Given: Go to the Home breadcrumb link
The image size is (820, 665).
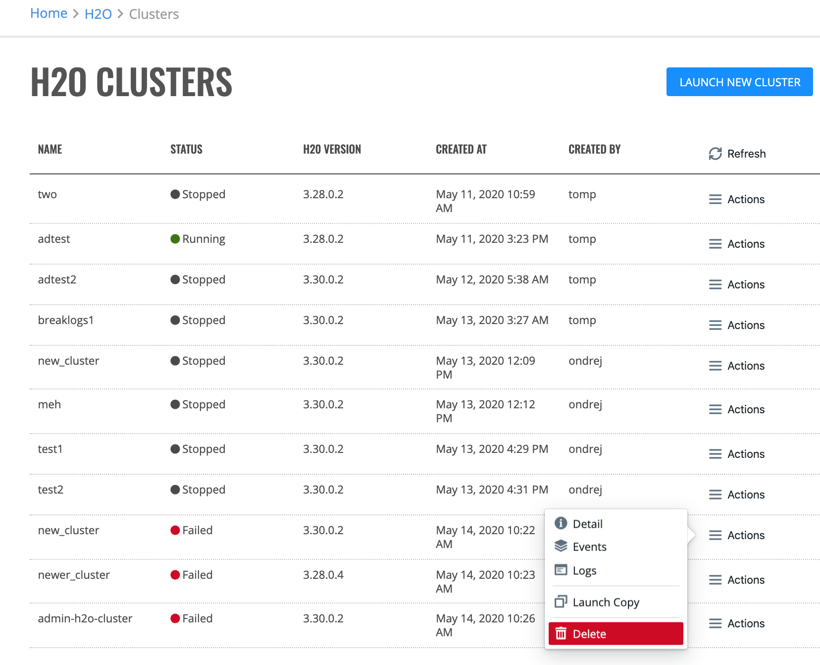Looking at the screenshot, I should (49, 13).
